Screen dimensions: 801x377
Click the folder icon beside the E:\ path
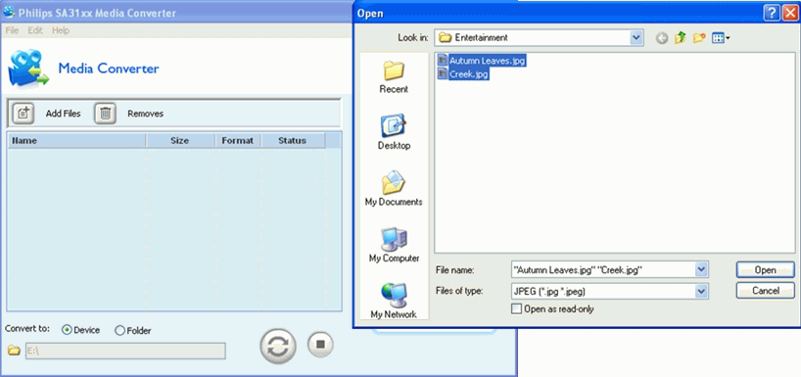point(15,351)
